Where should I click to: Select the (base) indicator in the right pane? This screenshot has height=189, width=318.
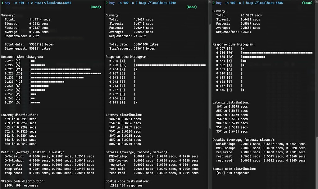pos(307,3)
